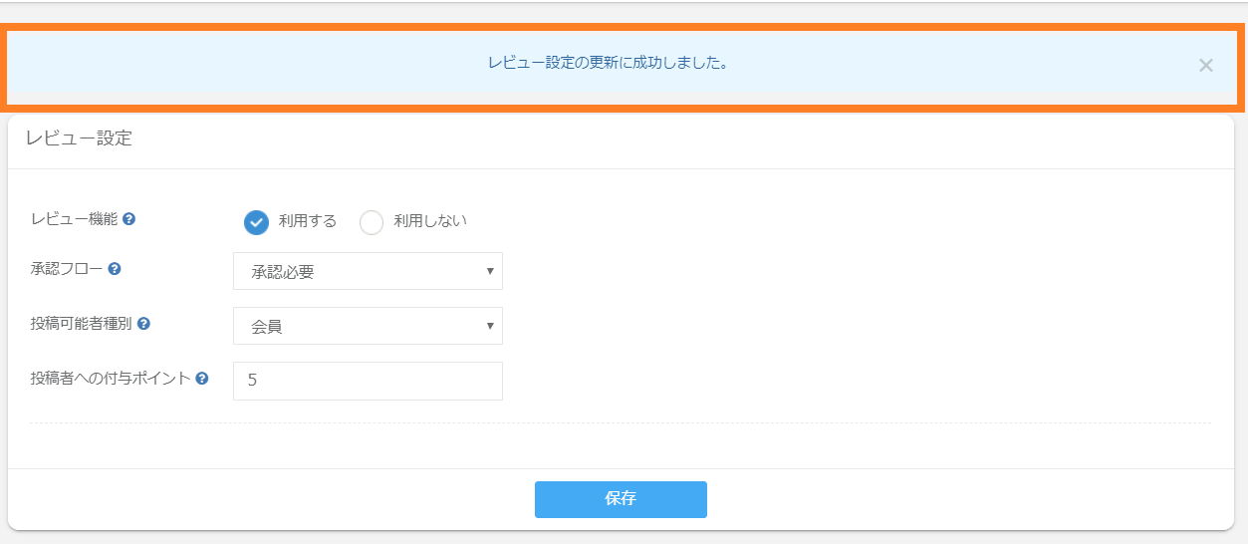Click the 利用する option label text
Screen dimensions: 1248x544
pos(308,221)
